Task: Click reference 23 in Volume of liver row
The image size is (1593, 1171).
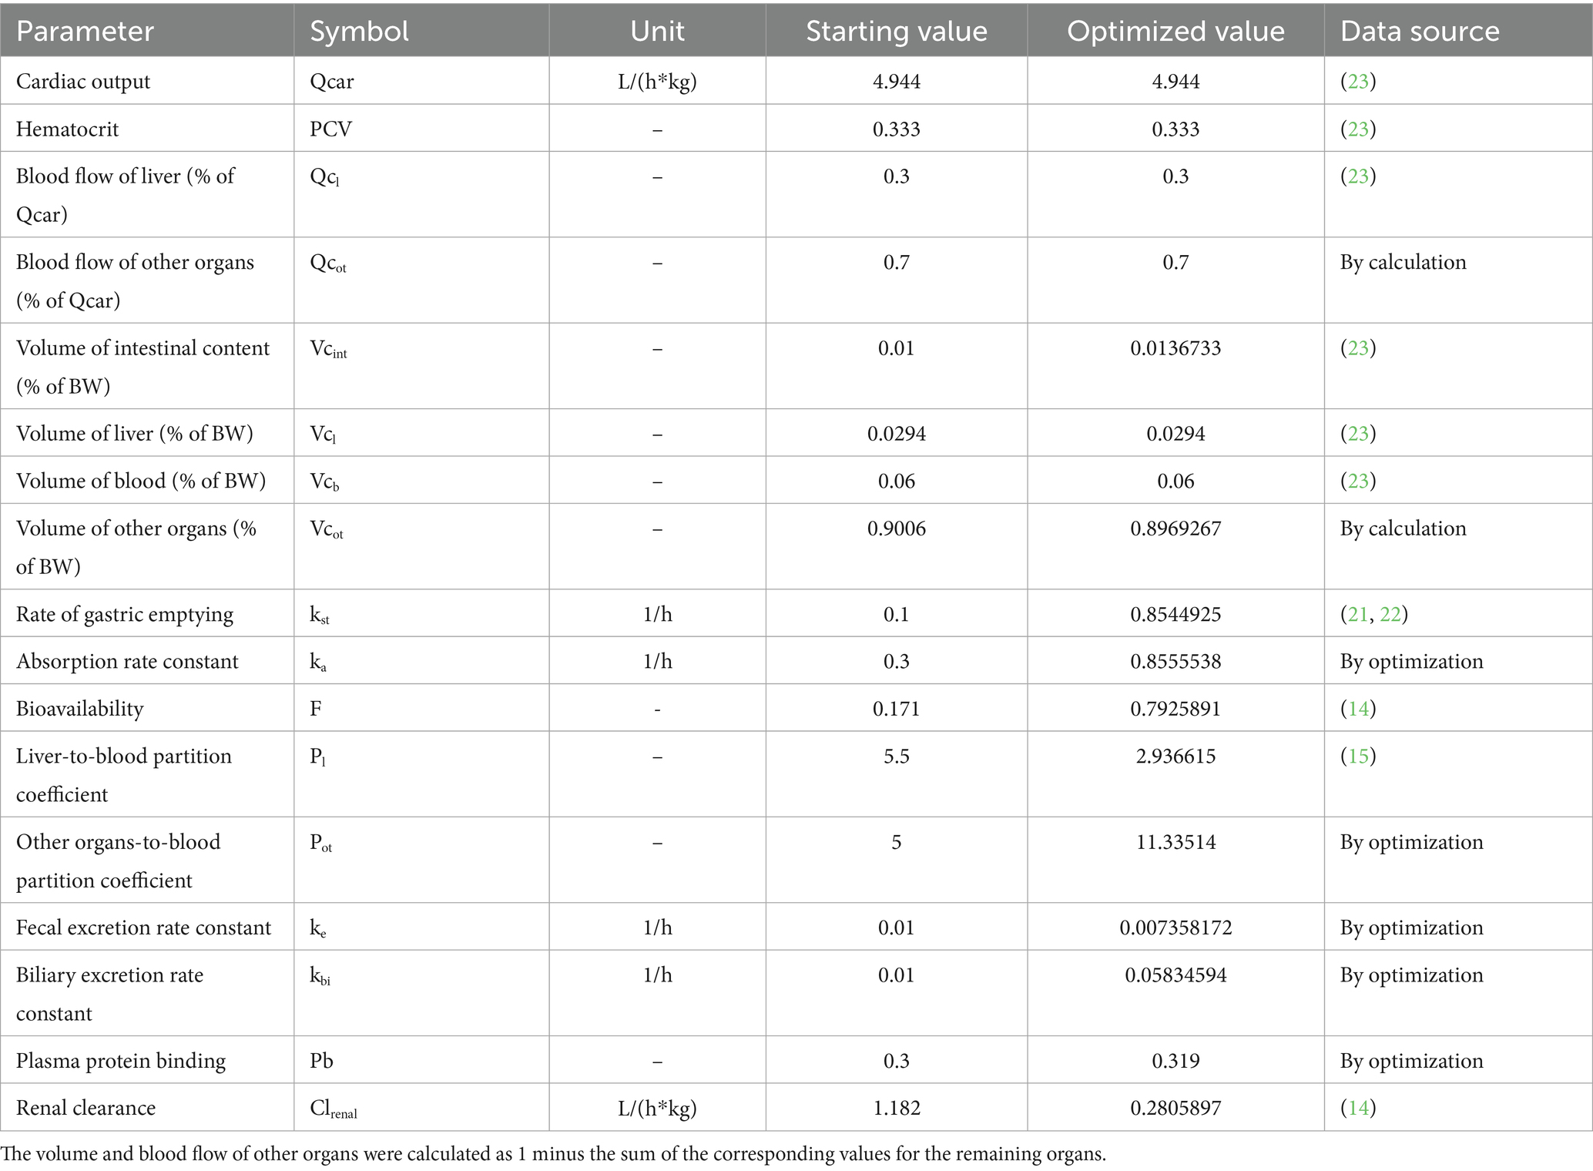Action: click(1358, 433)
